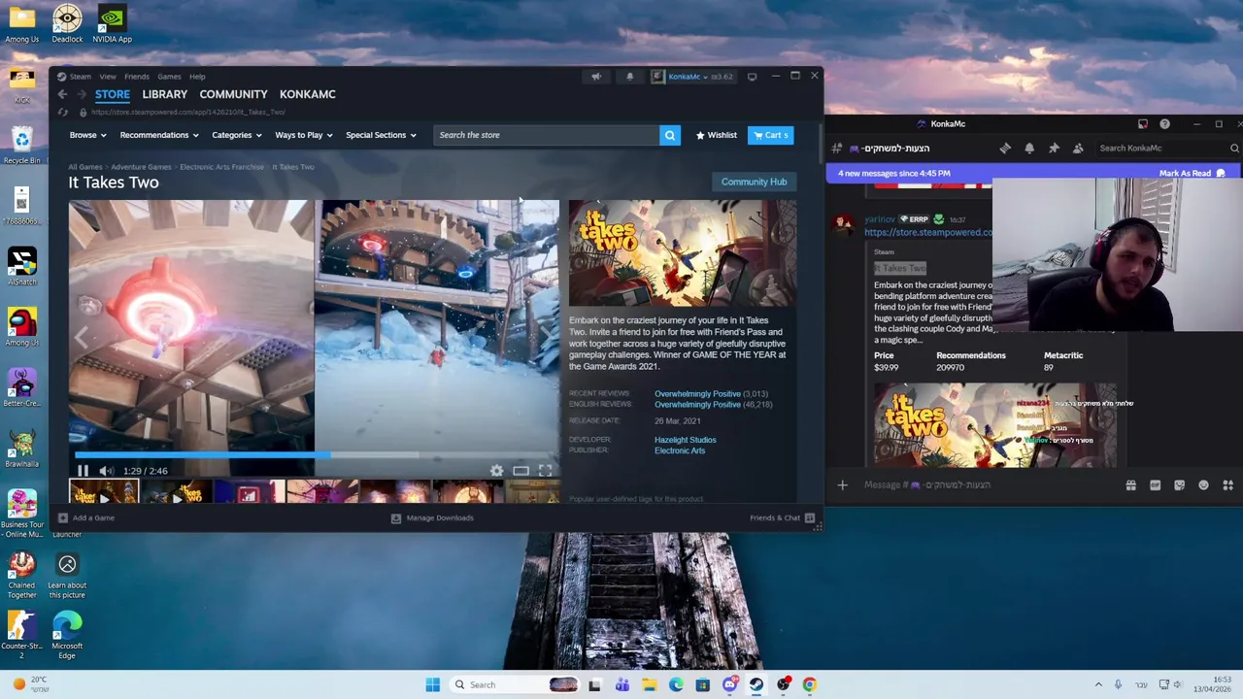Show Discord pinned messages
This screenshot has width=1243, height=699.
(1054, 149)
